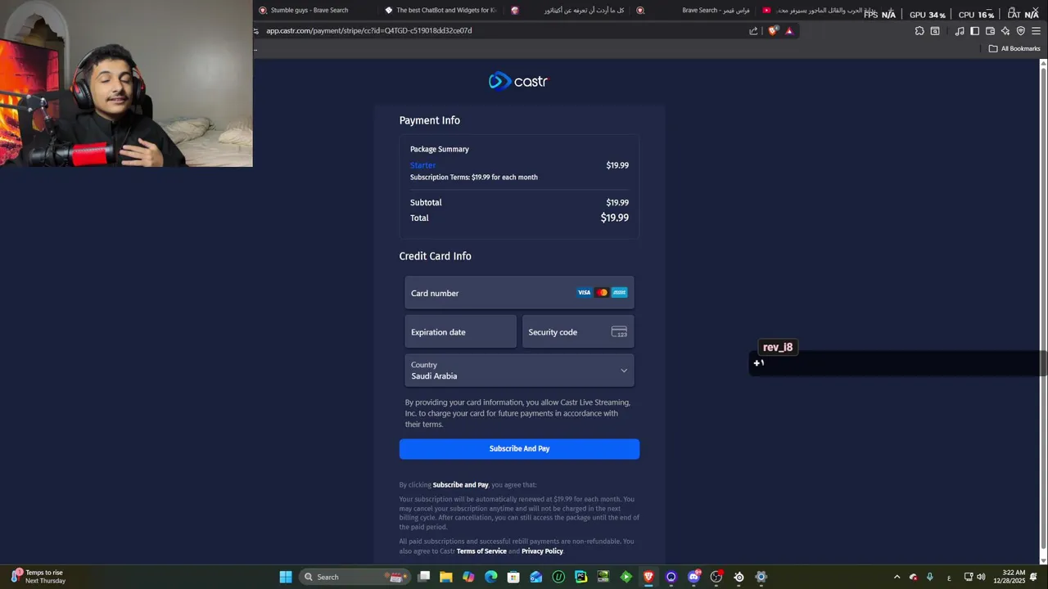Click the Card number input field
The image size is (1048, 589).
(x=519, y=293)
